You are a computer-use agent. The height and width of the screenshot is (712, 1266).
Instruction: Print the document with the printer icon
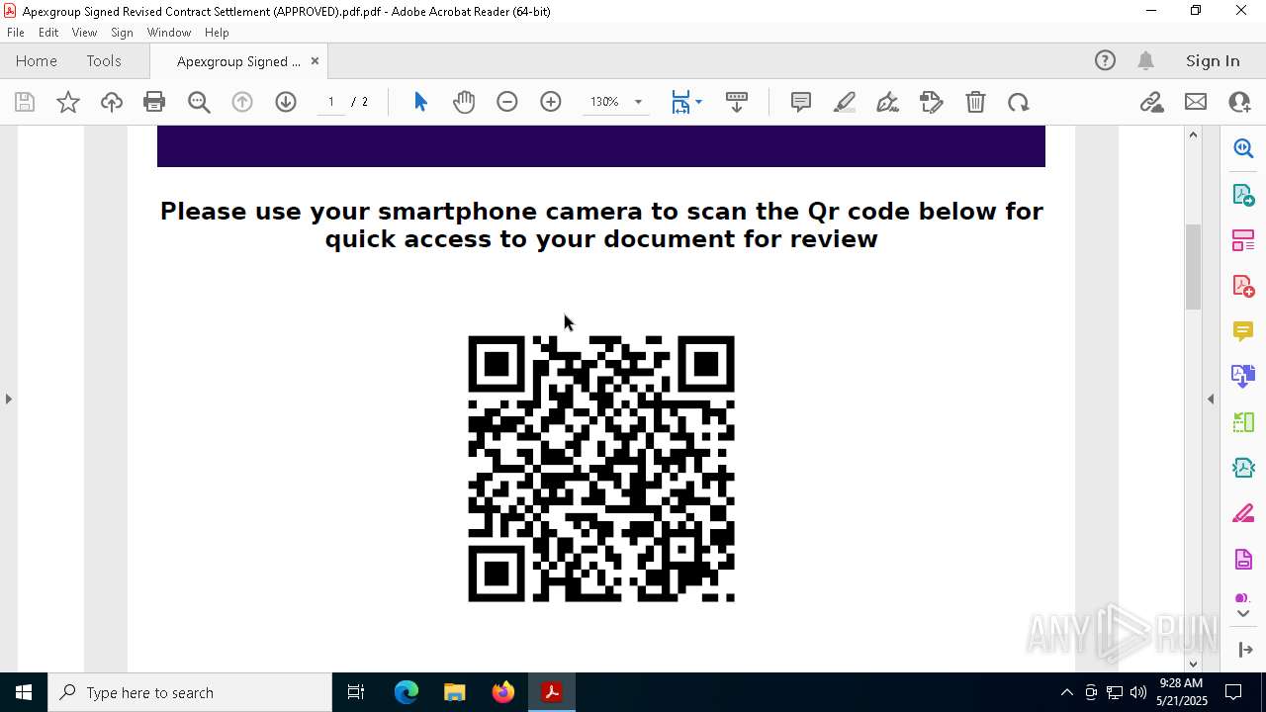(154, 102)
